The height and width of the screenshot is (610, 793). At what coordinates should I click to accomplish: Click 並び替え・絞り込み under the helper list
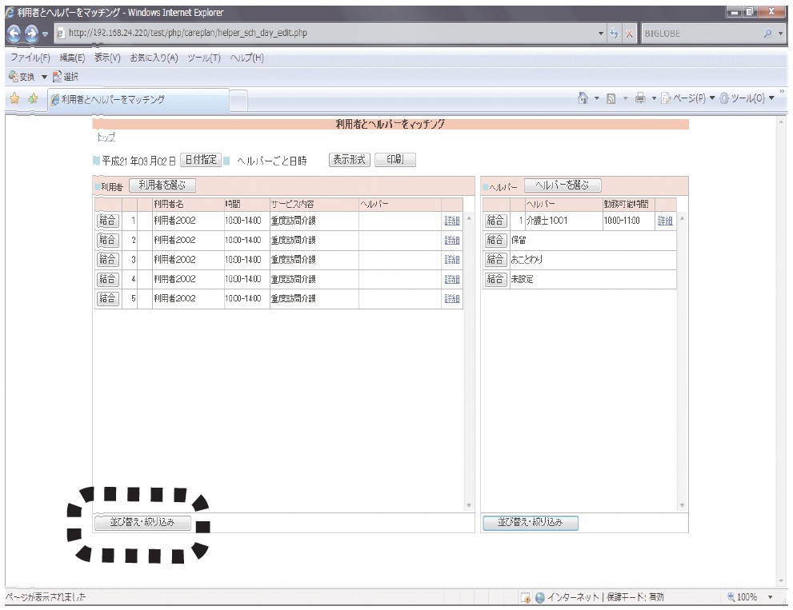tap(530, 523)
